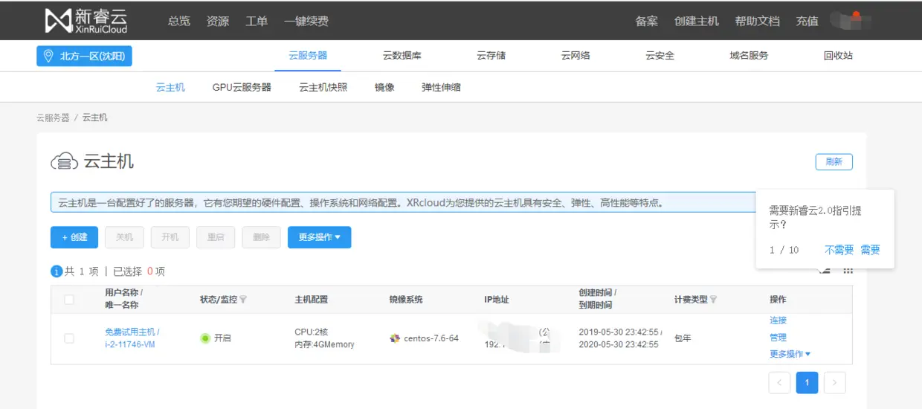Click the 2019-05-30 23:42:55 creation time
Image resolution: width=922 pixels, height=409 pixels.
[x=619, y=332]
